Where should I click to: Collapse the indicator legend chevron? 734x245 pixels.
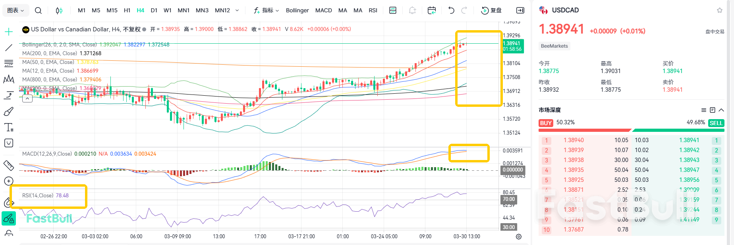pos(27,98)
